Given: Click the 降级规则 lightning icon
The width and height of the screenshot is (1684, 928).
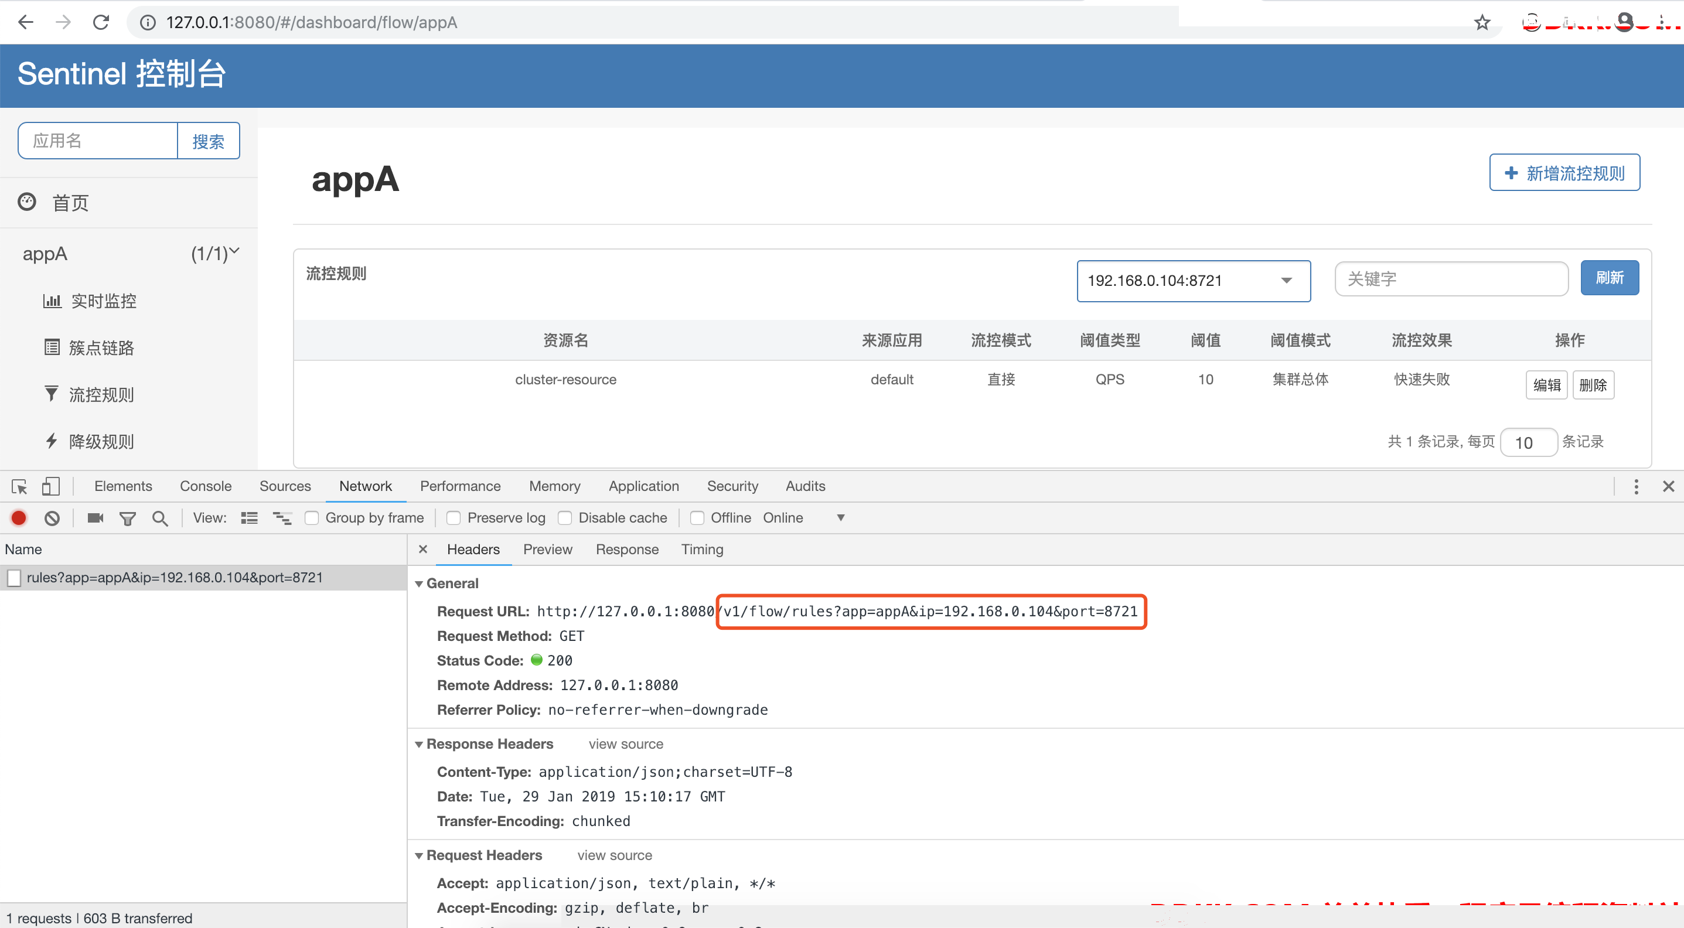Looking at the screenshot, I should 52,441.
